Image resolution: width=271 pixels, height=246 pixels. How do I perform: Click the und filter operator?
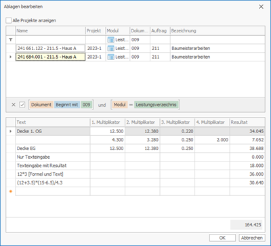pos(102,105)
